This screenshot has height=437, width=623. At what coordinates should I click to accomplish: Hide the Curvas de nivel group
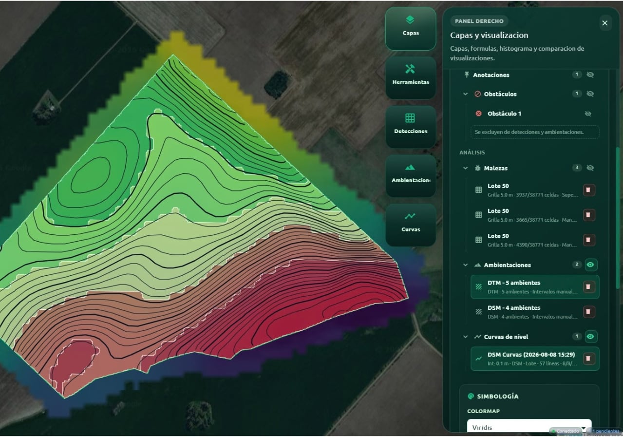591,336
